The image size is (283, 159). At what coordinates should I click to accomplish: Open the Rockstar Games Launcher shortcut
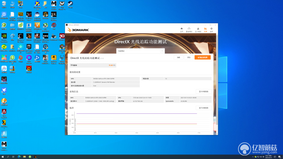click(x=54, y=59)
